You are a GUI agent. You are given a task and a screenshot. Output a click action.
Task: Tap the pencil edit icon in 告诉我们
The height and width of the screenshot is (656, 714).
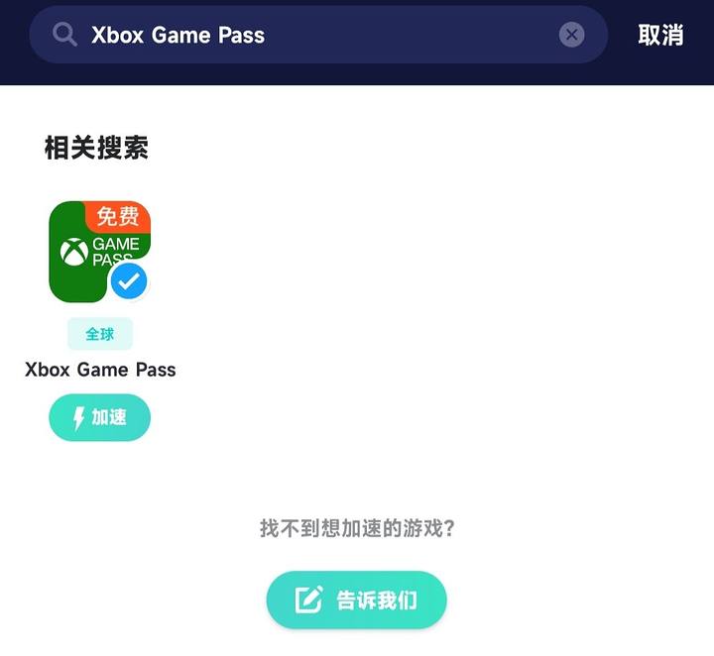tap(309, 600)
